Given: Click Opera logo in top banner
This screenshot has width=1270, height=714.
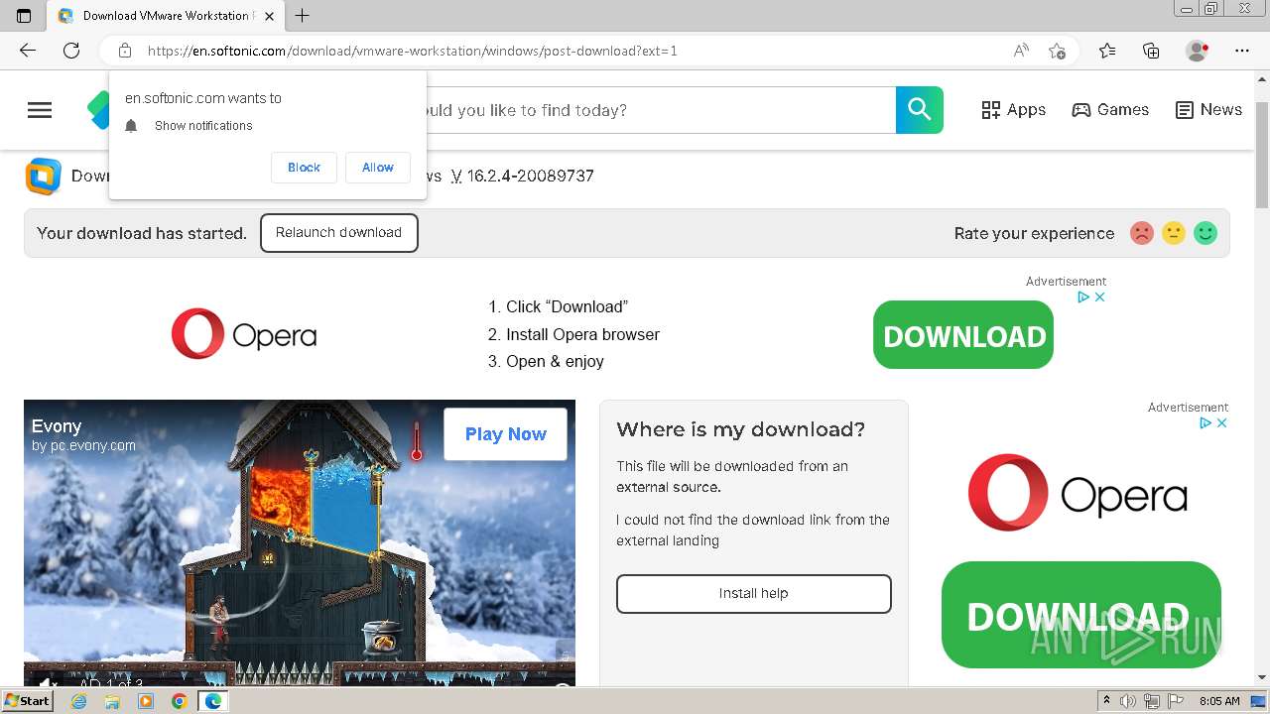Looking at the screenshot, I should click(x=244, y=334).
